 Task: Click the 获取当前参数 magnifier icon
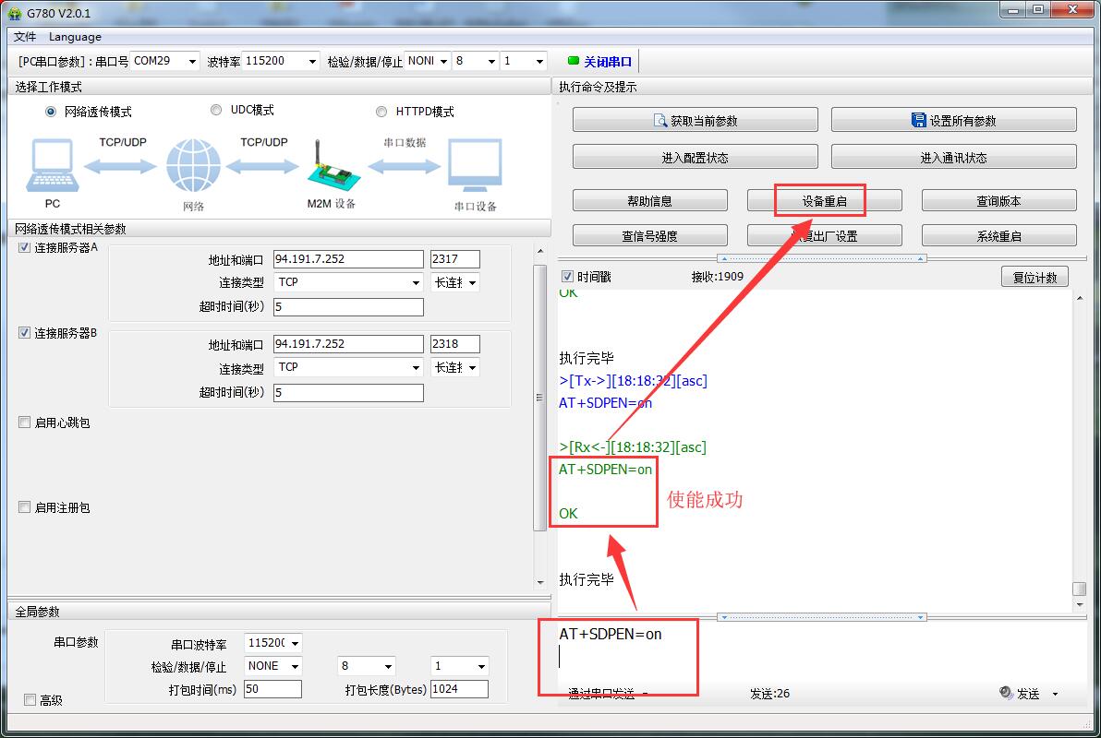[x=659, y=121]
